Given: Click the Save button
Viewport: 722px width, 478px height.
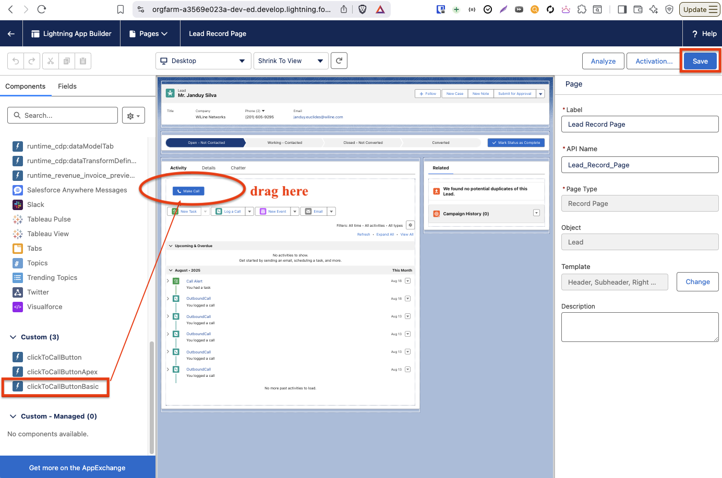Looking at the screenshot, I should pyautogui.click(x=700, y=62).
